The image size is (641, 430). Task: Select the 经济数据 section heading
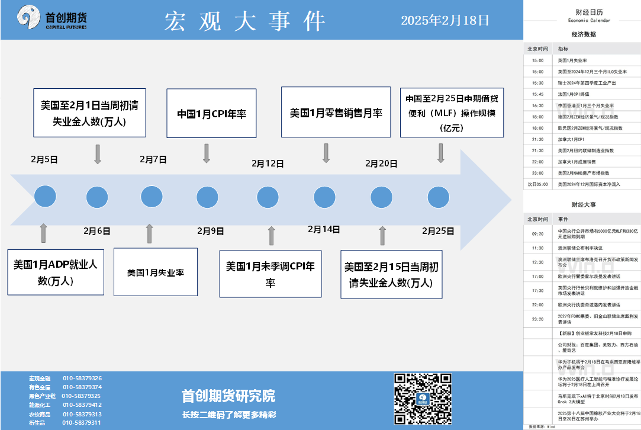[584, 34]
